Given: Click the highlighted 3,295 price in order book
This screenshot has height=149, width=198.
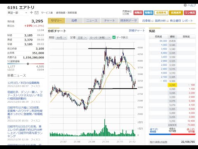Looking at the screenshot, I should pos(172,85).
